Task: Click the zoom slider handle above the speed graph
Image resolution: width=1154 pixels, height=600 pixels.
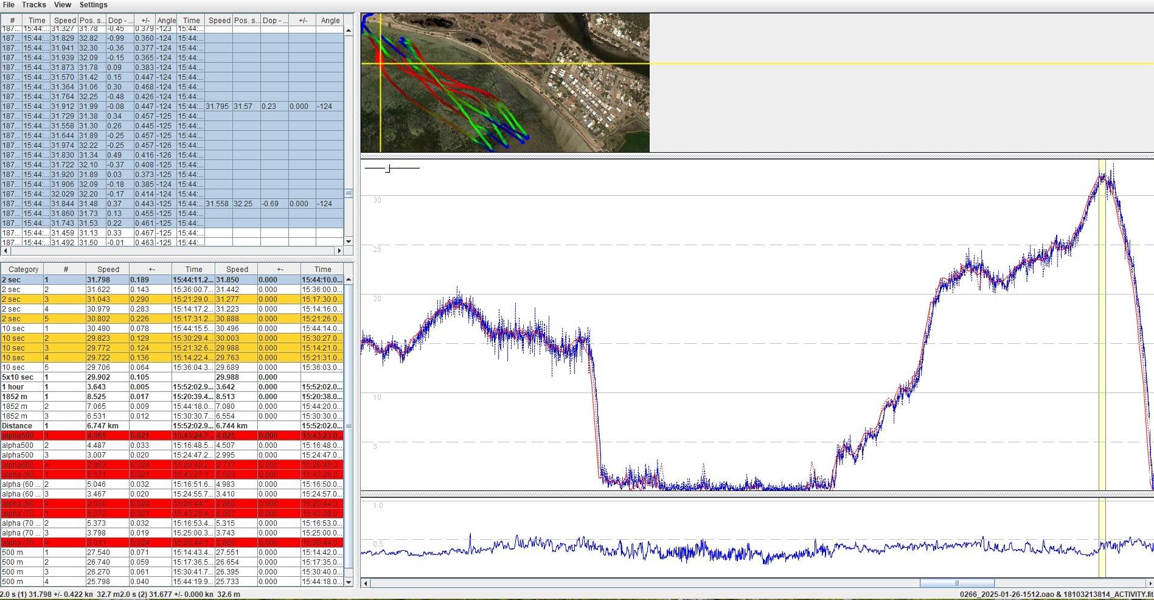Action: point(388,168)
